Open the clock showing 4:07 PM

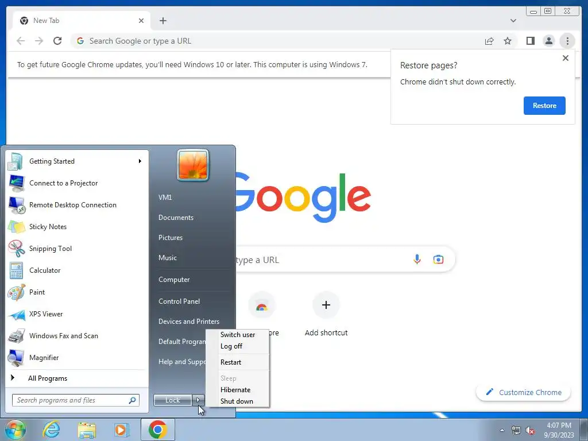(x=559, y=430)
